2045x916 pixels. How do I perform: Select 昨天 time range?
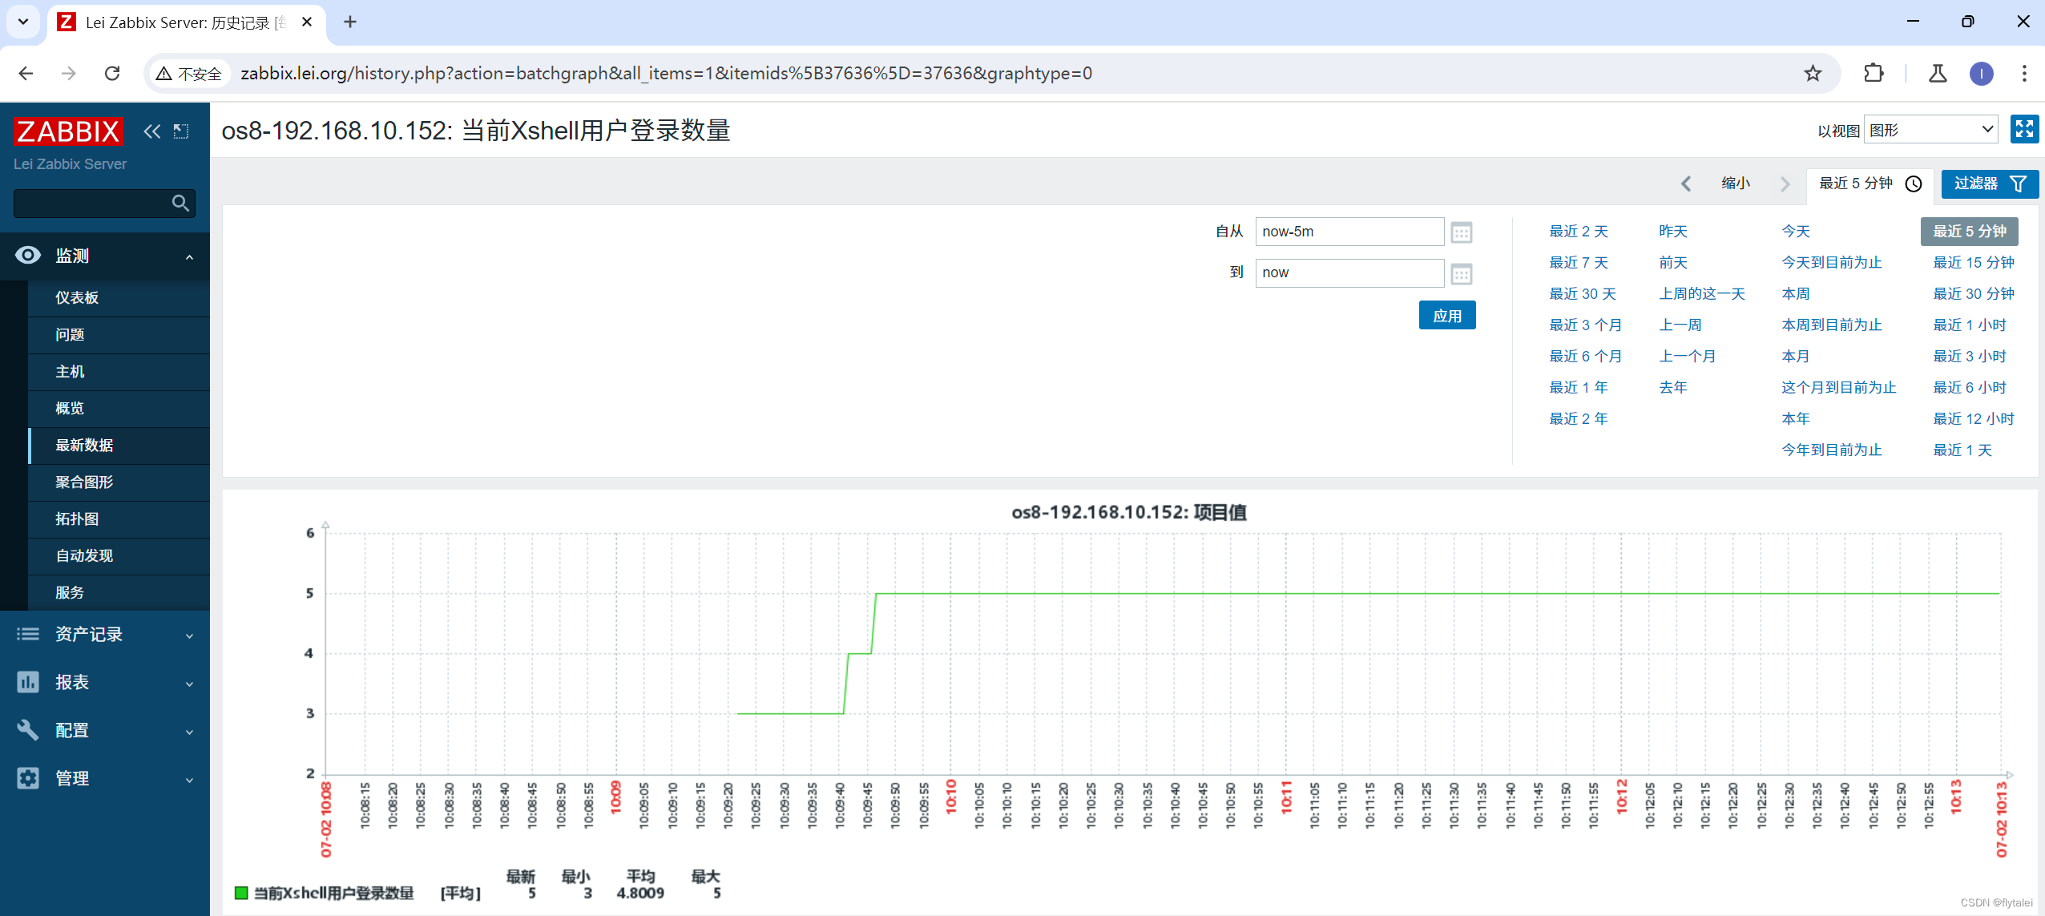click(1673, 232)
